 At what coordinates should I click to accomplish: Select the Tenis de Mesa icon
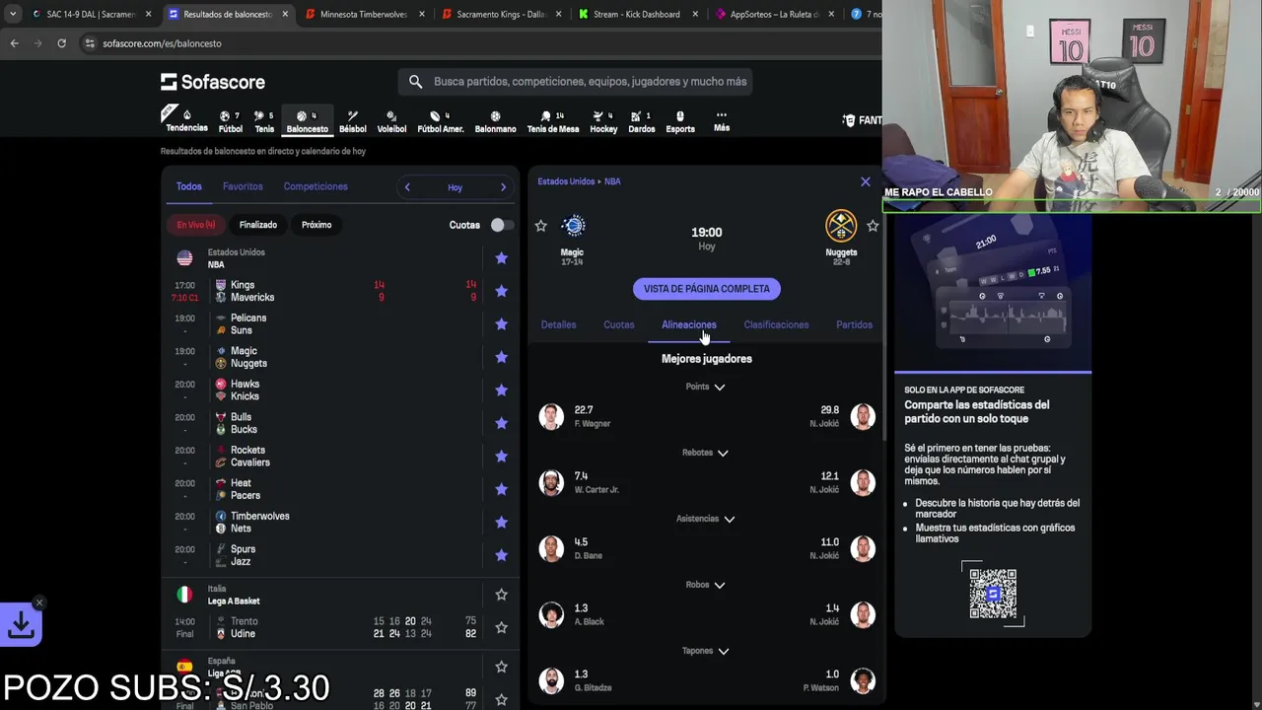(x=553, y=121)
